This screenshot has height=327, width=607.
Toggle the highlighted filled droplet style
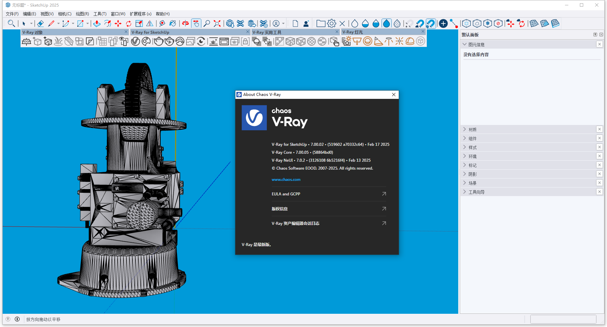point(386,23)
